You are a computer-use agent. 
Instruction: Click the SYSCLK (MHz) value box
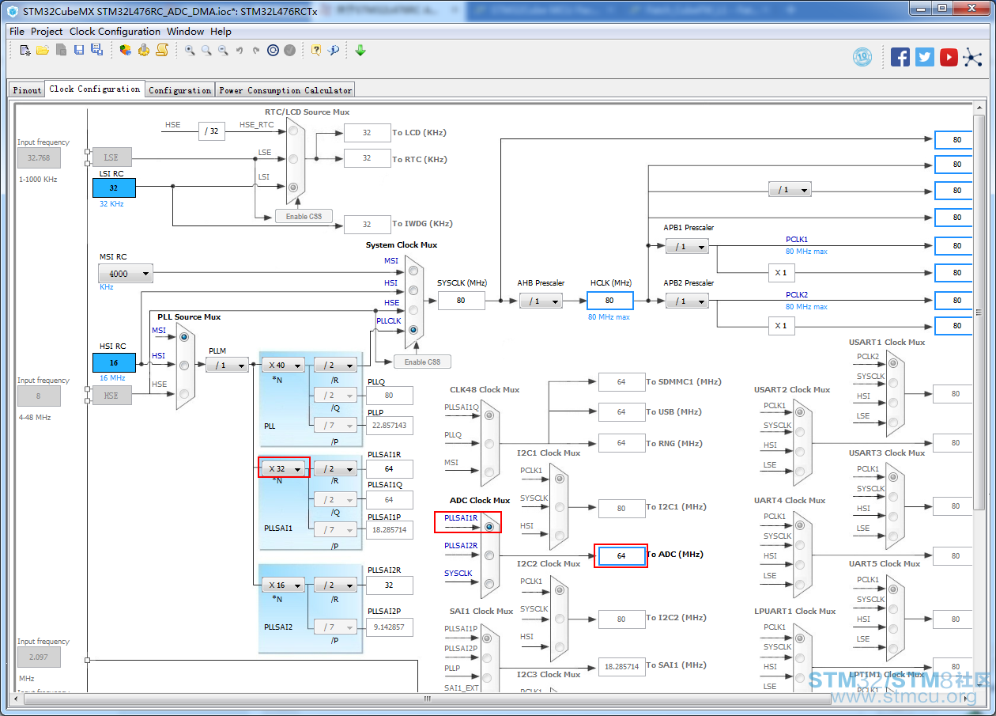pos(461,301)
